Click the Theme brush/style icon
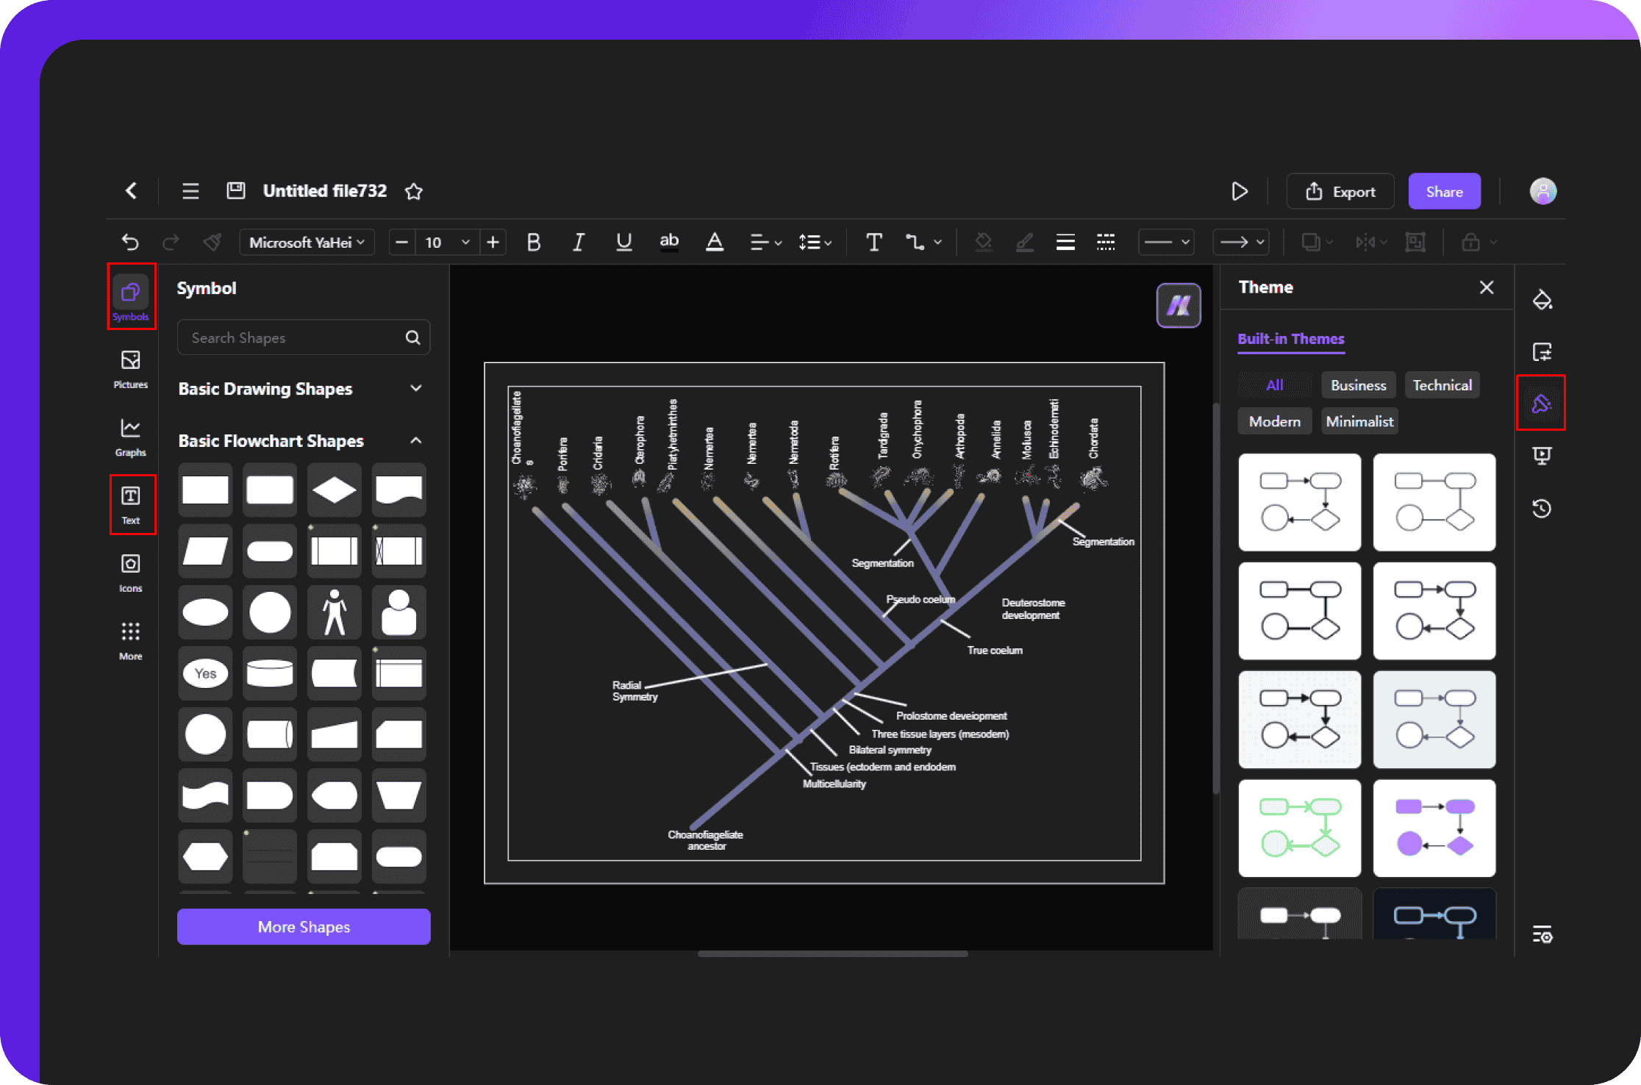The image size is (1641, 1085). coord(1540,404)
